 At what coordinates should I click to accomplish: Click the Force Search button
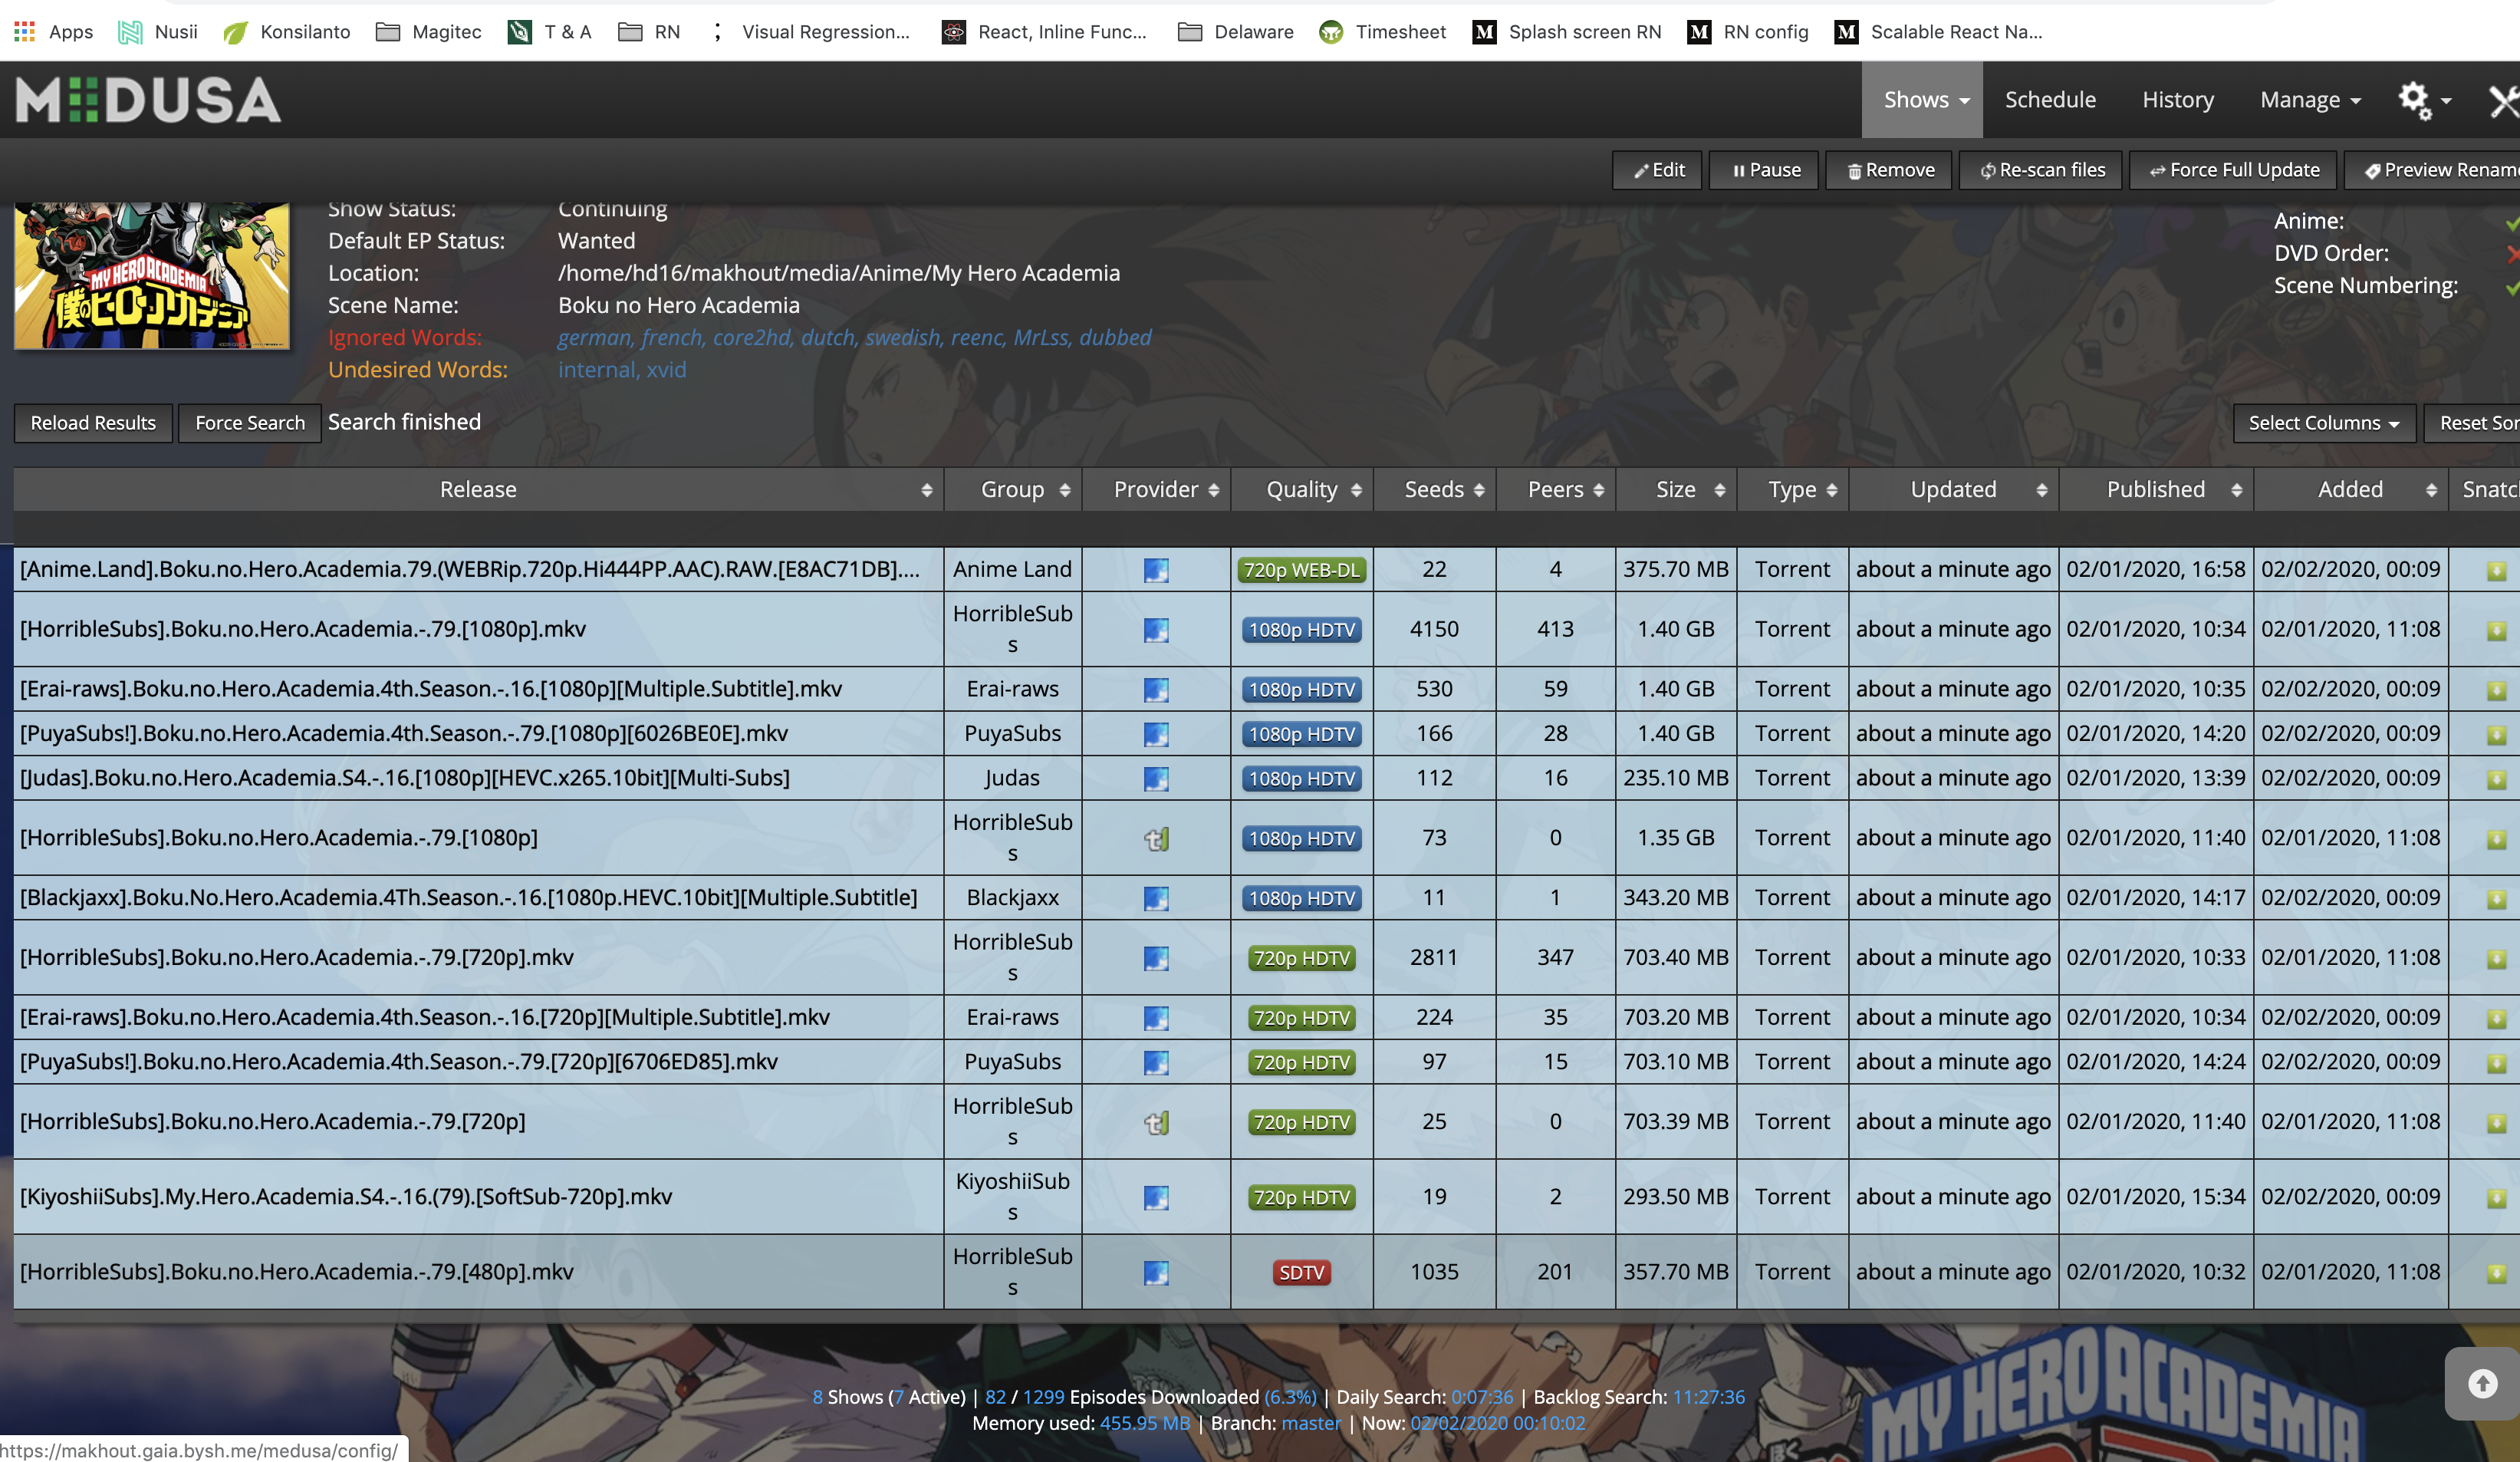tap(250, 423)
